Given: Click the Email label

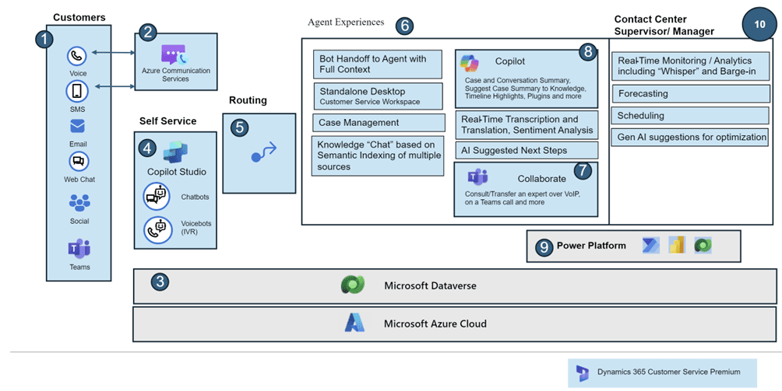Looking at the screenshot, I should click(x=78, y=144).
